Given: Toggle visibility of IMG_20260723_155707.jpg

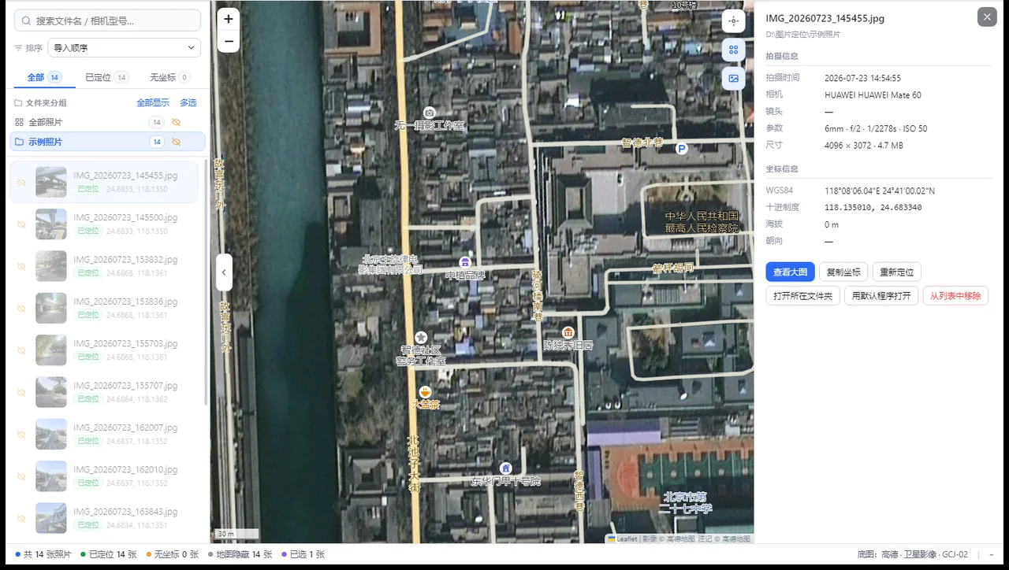Looking at the screenshot, I should point(21,393).
